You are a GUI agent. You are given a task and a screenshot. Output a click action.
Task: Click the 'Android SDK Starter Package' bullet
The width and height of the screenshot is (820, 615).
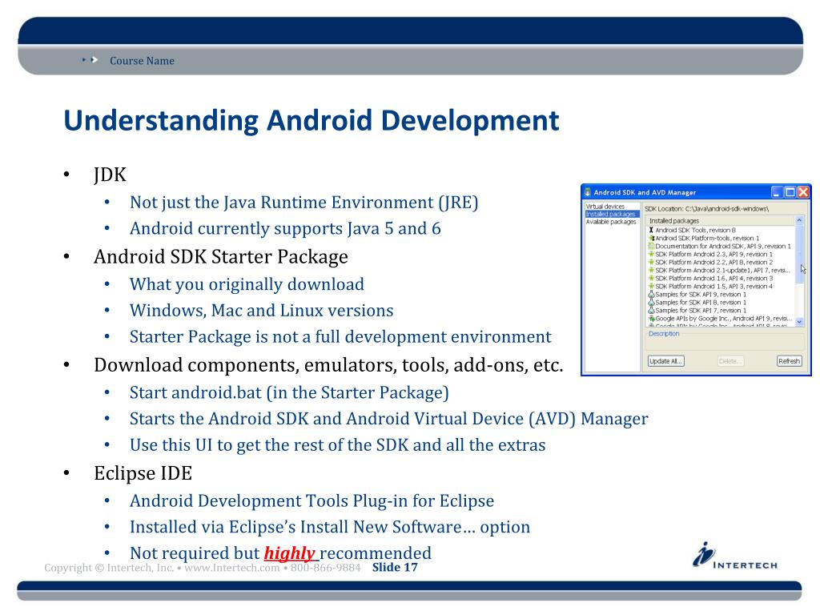tap(221, 257)
